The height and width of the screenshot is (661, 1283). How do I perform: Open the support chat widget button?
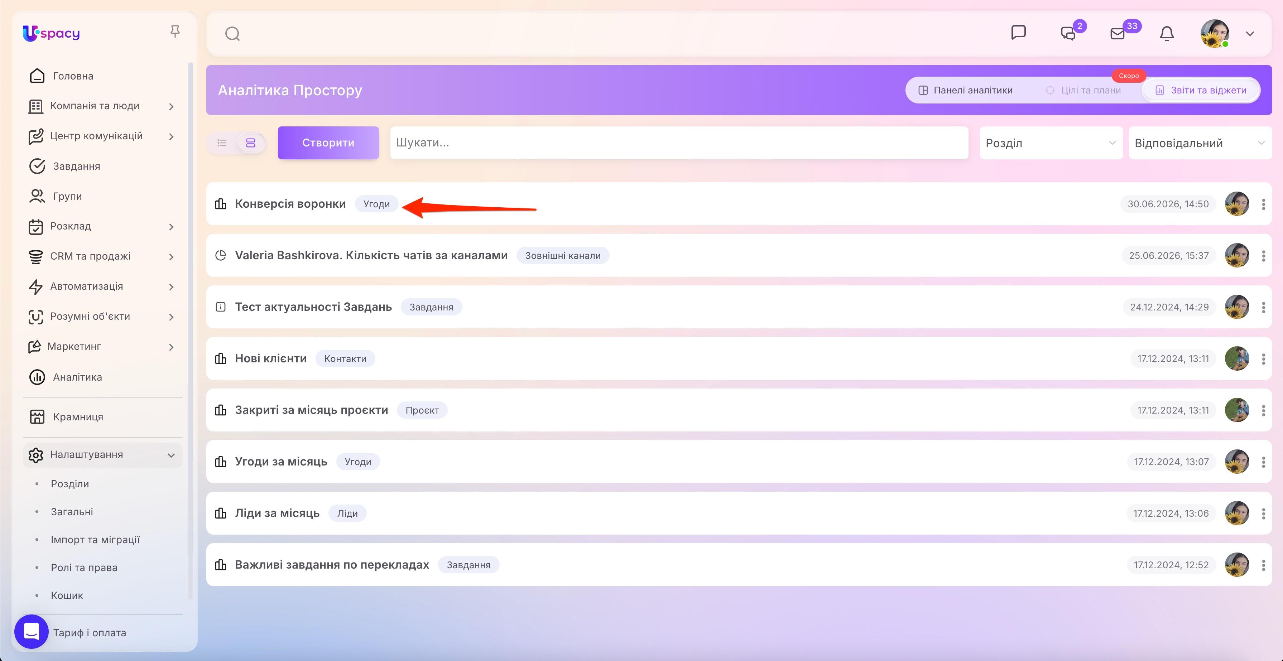32,632
